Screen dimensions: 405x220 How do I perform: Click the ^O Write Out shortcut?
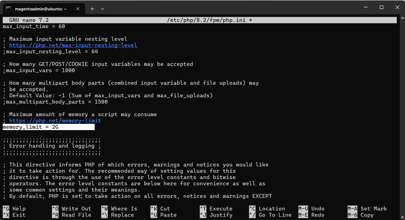[71, 209]
